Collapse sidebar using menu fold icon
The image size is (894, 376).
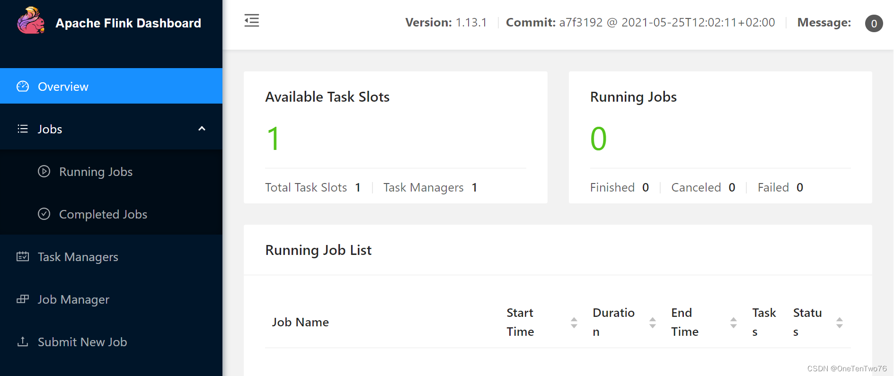click(252, 21)
